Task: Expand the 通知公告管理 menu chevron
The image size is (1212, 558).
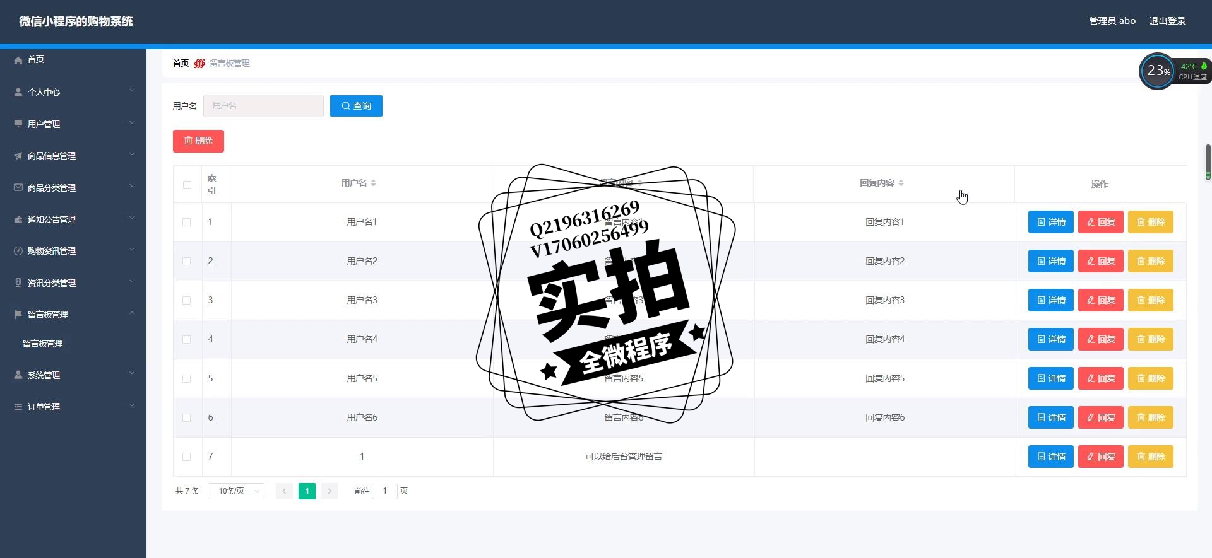Action: 132,218
